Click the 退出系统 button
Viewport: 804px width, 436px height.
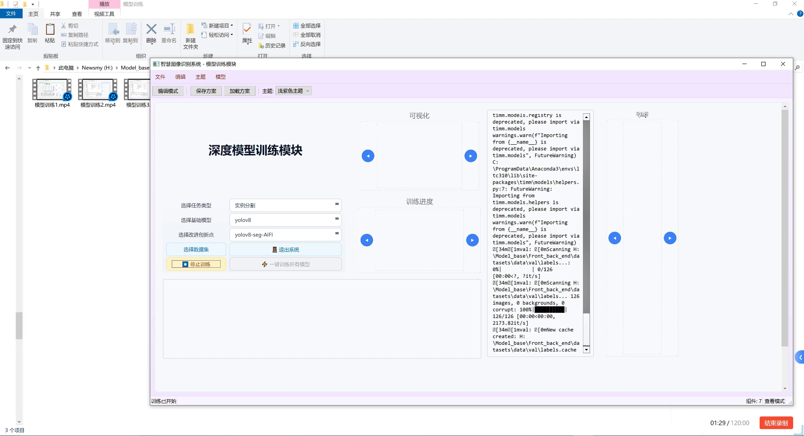tap(285, 249)
